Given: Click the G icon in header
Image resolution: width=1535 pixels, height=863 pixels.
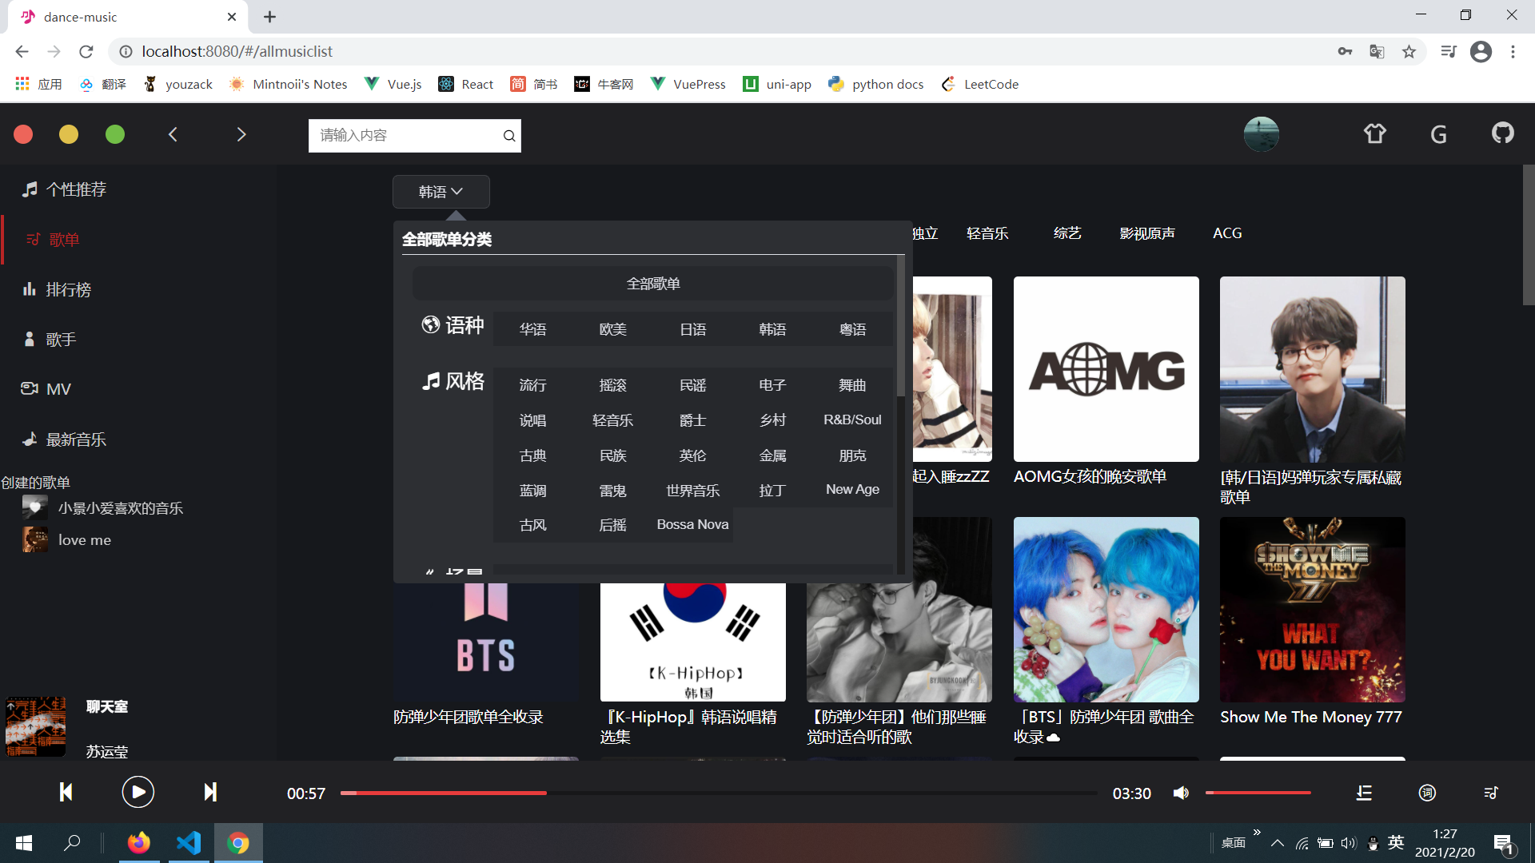Looking at the screenshot, I should coord(1438,134).
